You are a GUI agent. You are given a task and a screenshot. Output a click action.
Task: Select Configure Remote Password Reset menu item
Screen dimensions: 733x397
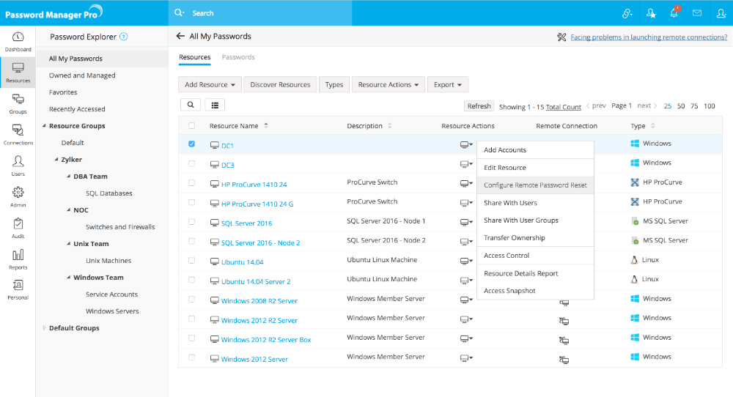pos(535,185)
